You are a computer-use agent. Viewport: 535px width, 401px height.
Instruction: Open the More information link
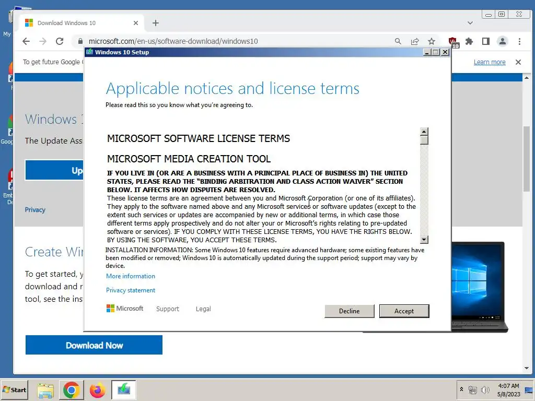130,276
